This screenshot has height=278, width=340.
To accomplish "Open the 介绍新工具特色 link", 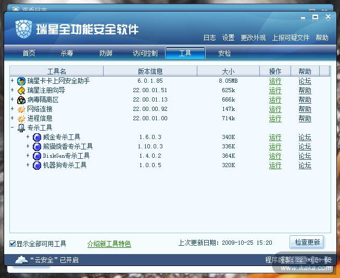I will click(x=109, y=244).
